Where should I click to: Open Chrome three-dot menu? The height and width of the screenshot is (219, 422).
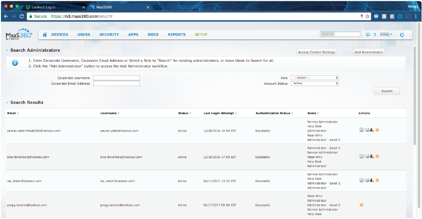click(416, 16)
